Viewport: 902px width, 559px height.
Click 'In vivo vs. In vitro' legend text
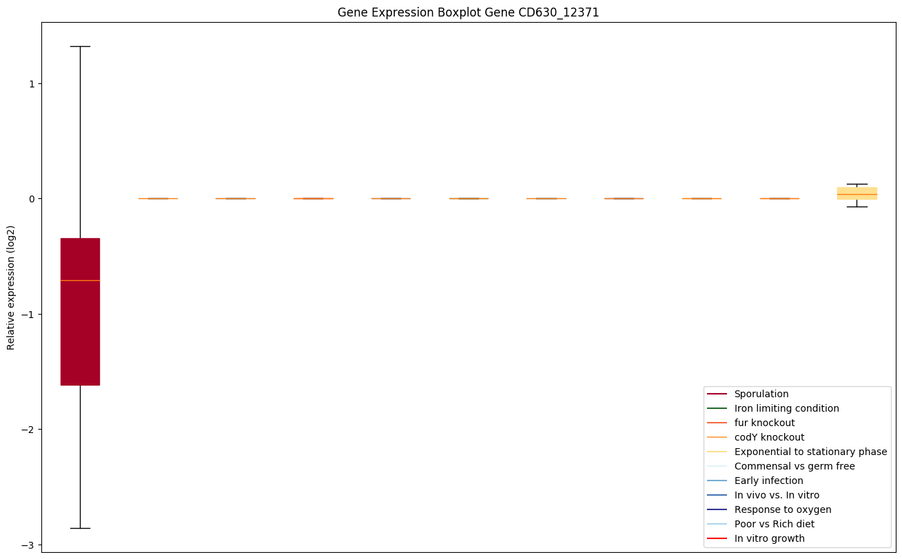pos(777,496)
